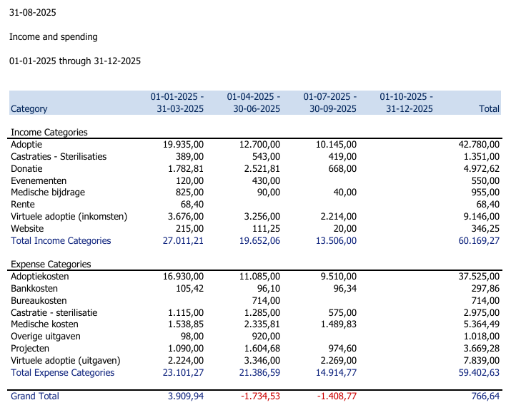This screenshot has width=511, height=410.
Task: Click the Expense Categories section heading
Action: tap(51, 264)
